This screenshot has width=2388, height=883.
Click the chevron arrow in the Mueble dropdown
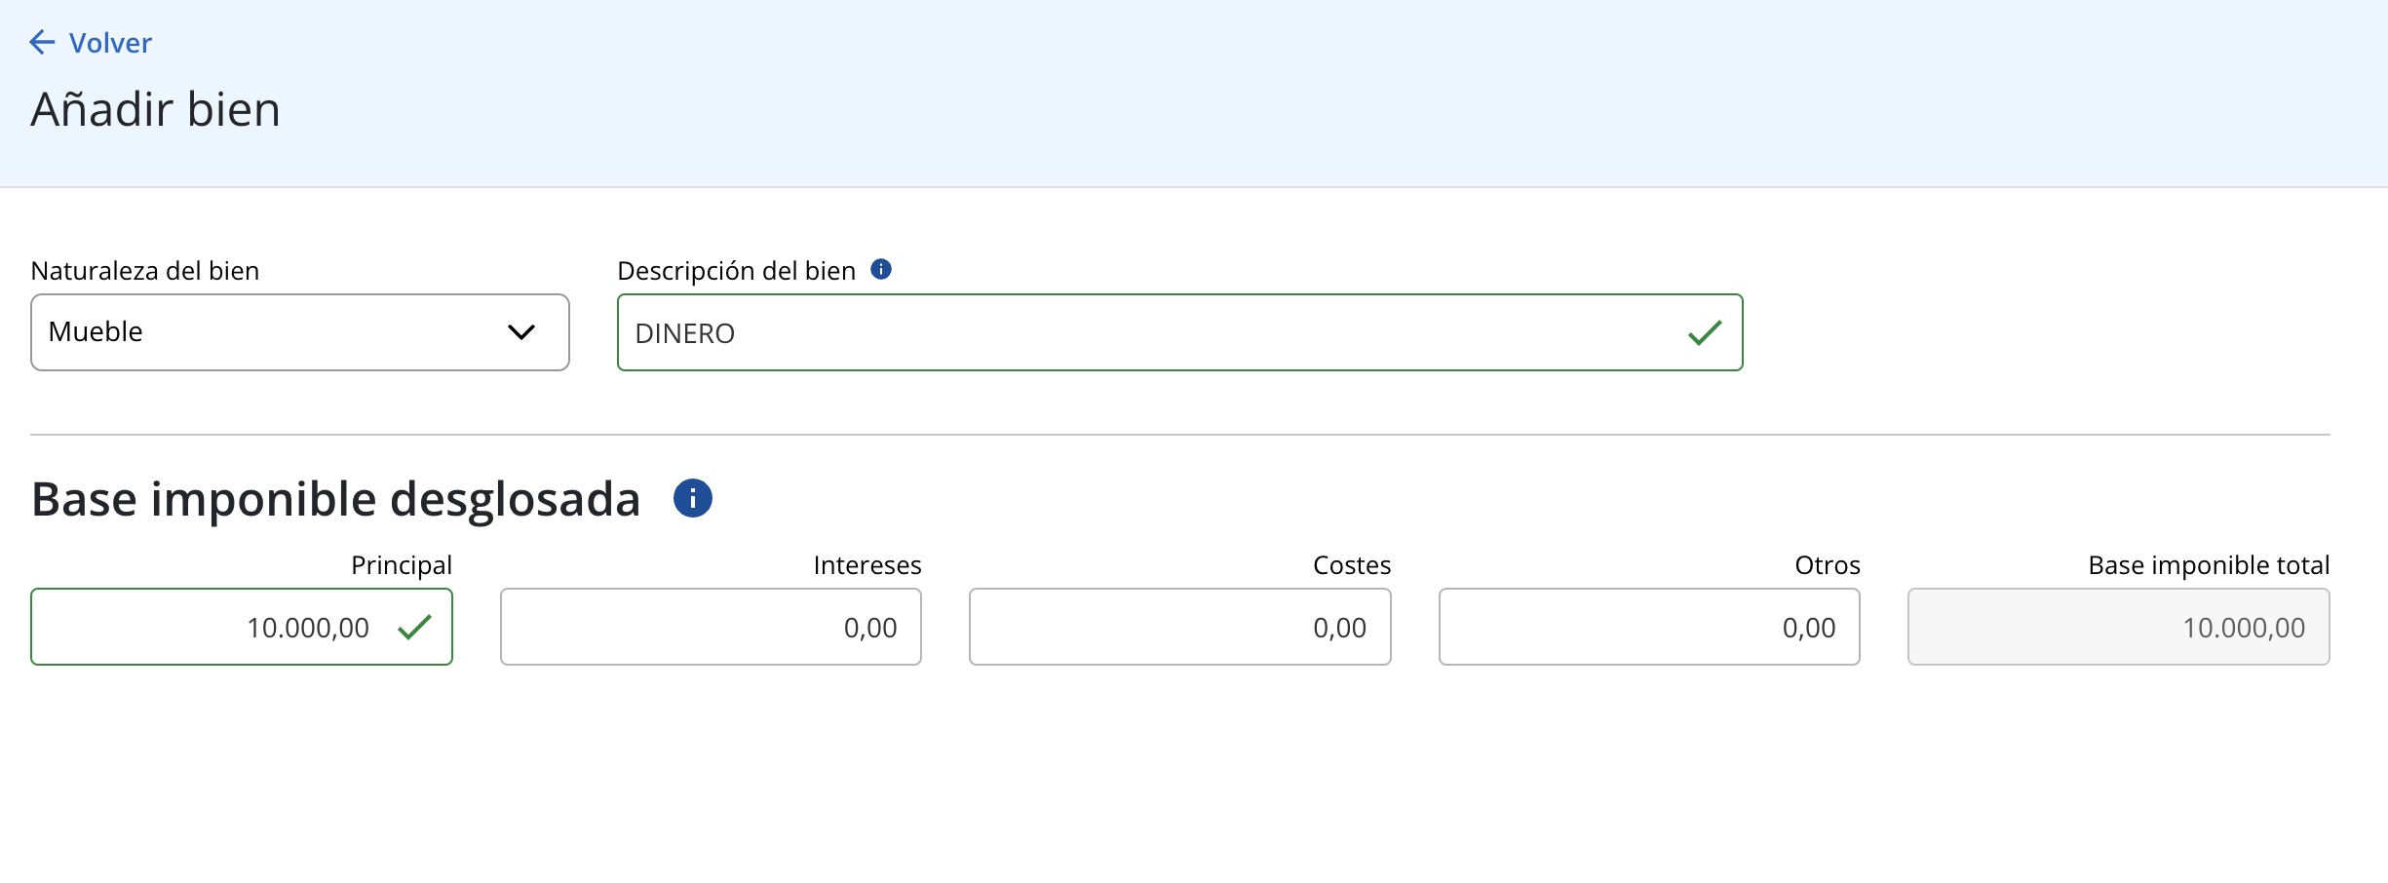pos(521,332)
